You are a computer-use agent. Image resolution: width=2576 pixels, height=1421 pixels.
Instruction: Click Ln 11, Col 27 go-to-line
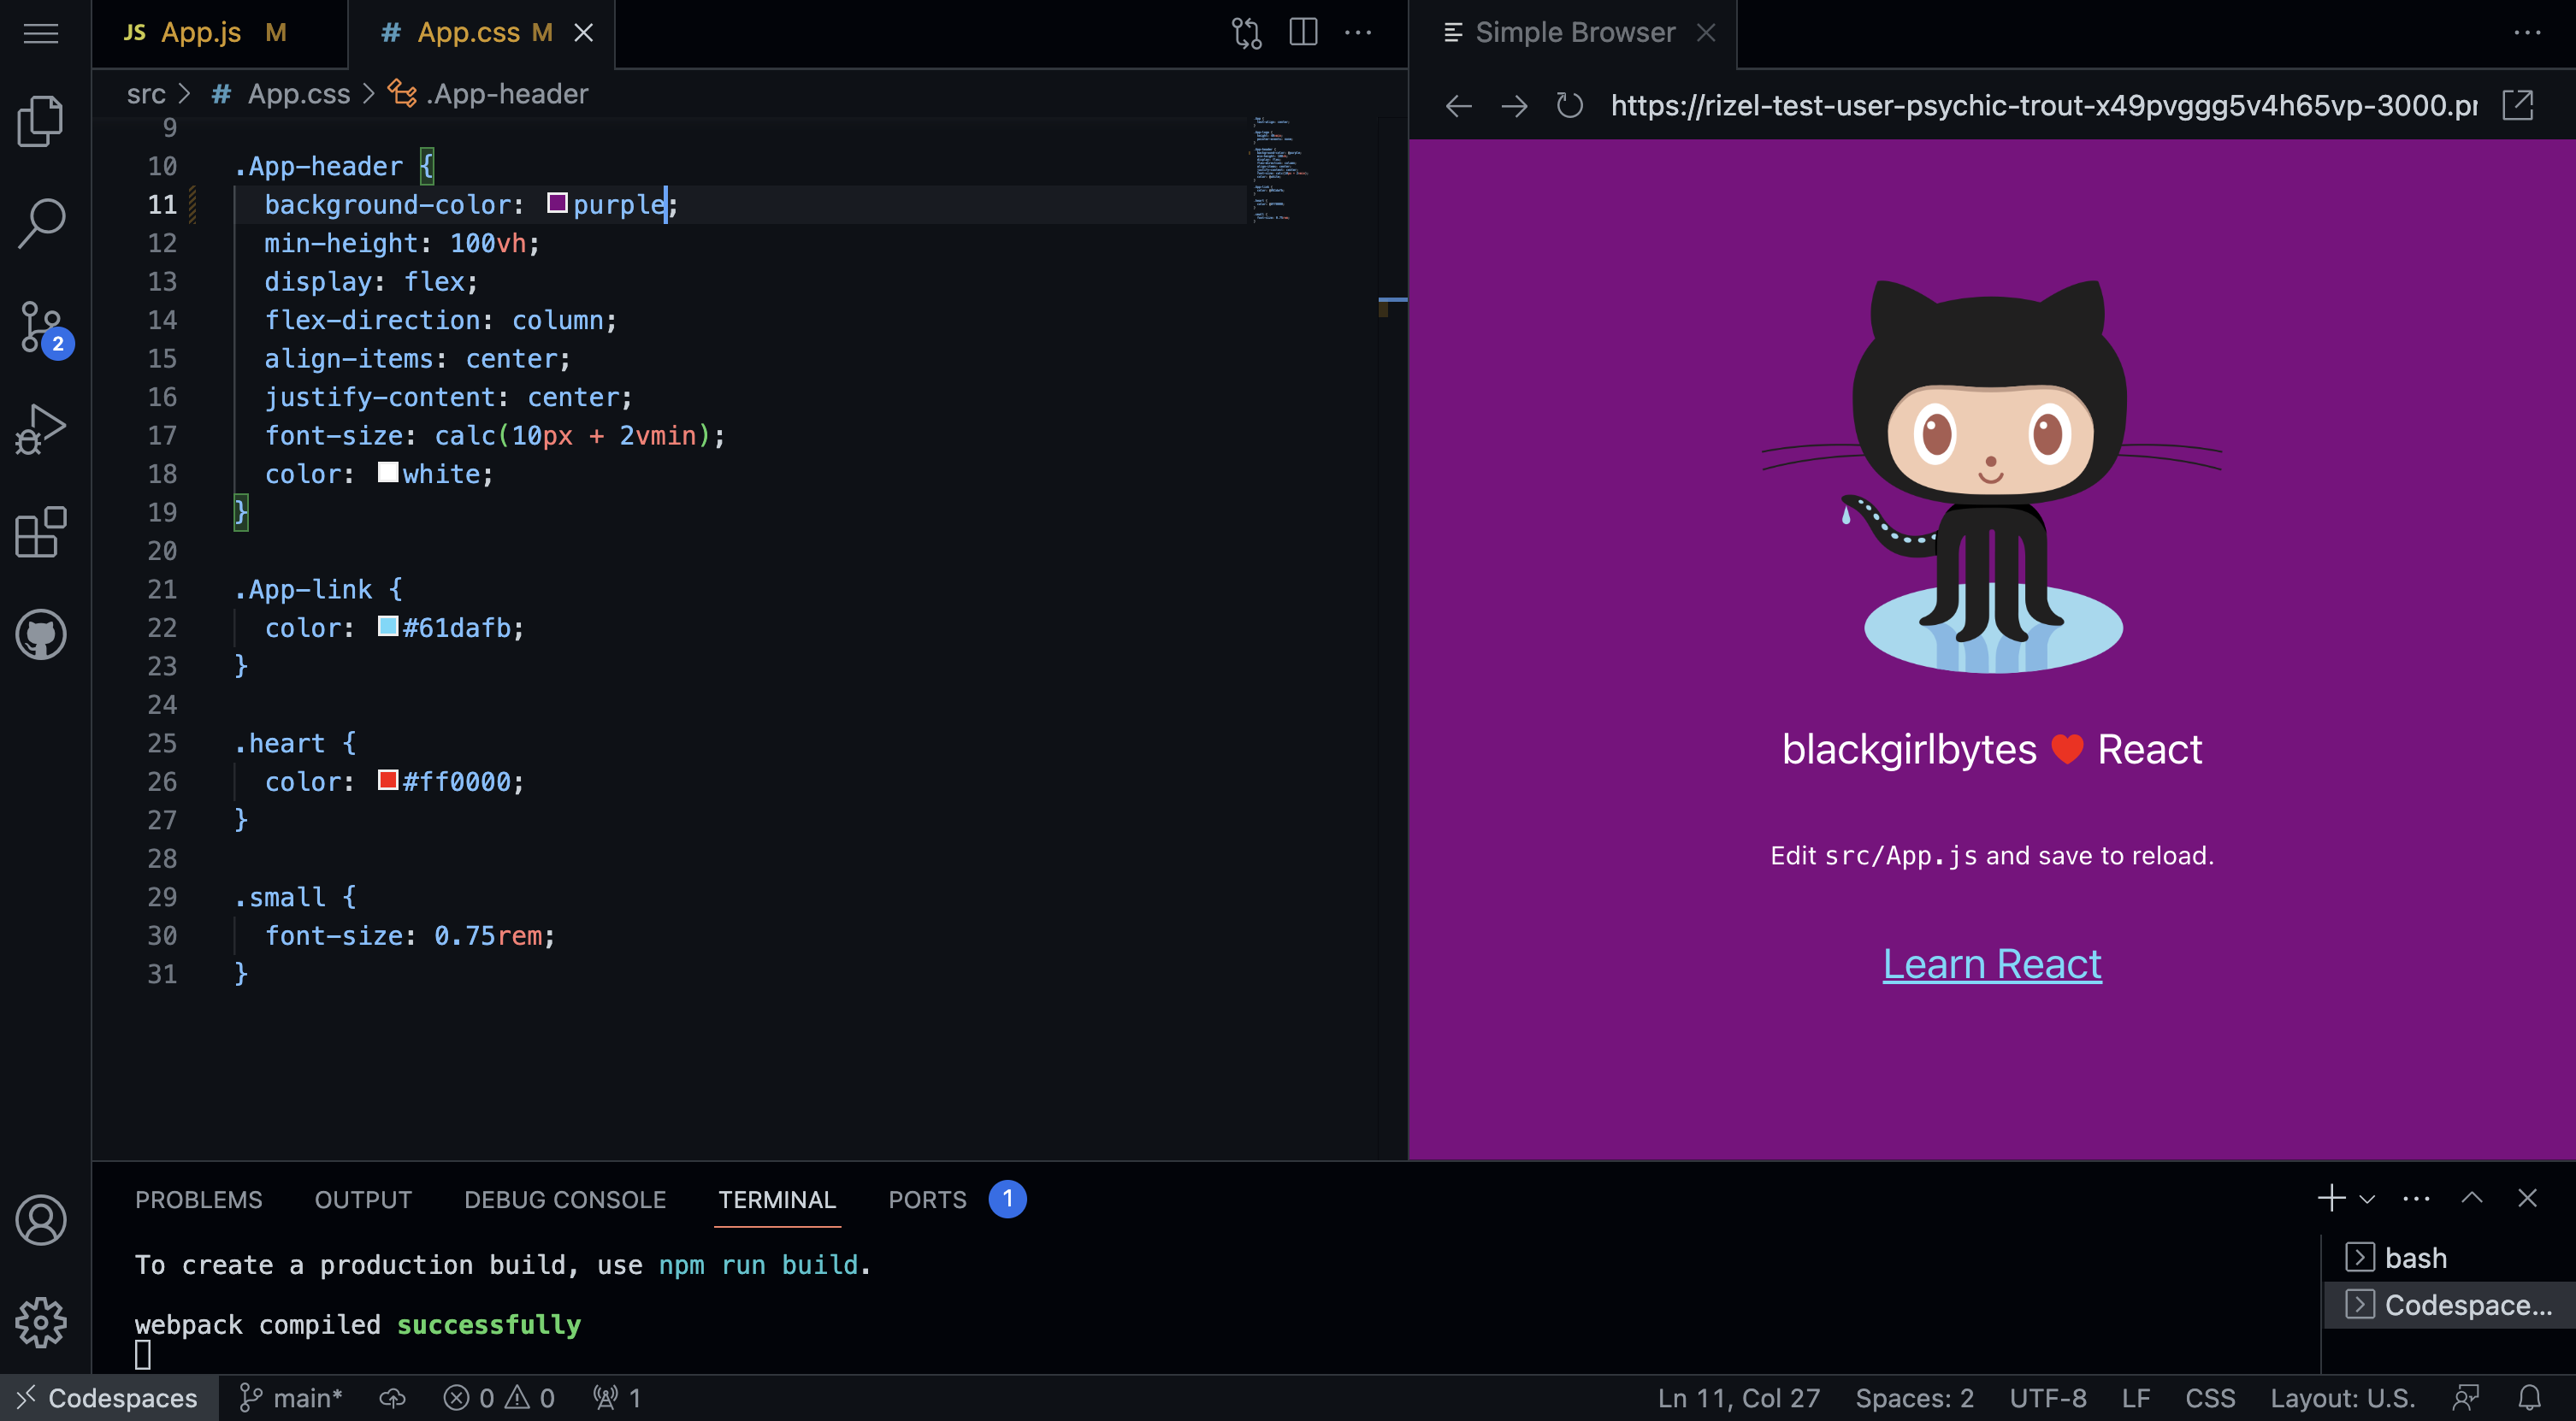tap(1738, 1398)
